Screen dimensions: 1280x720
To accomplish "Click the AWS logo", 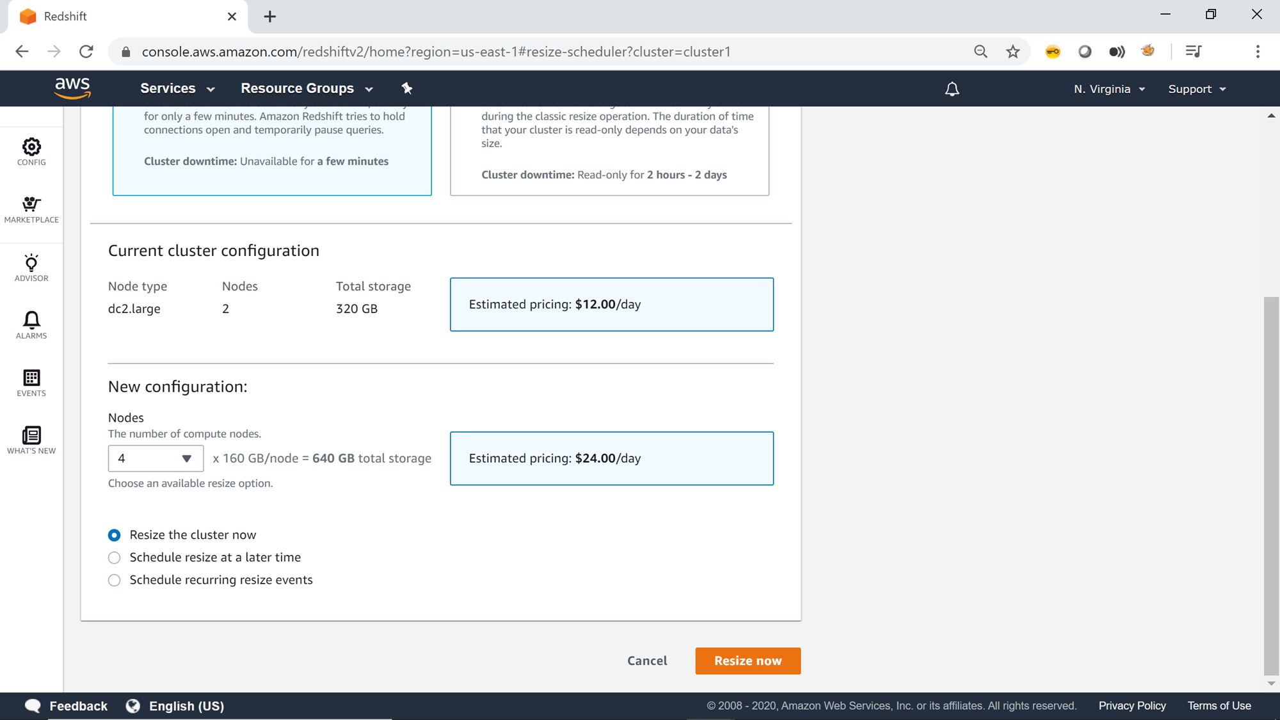I will click(72, 88).
